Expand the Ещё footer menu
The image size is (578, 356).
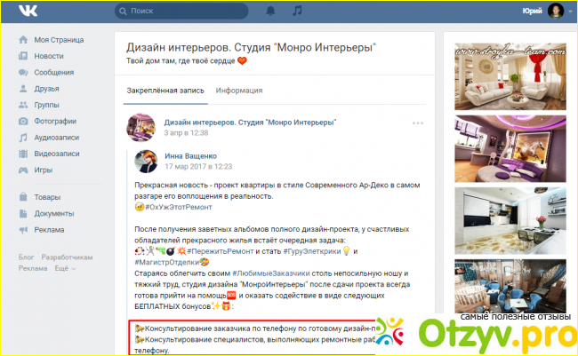65,268
